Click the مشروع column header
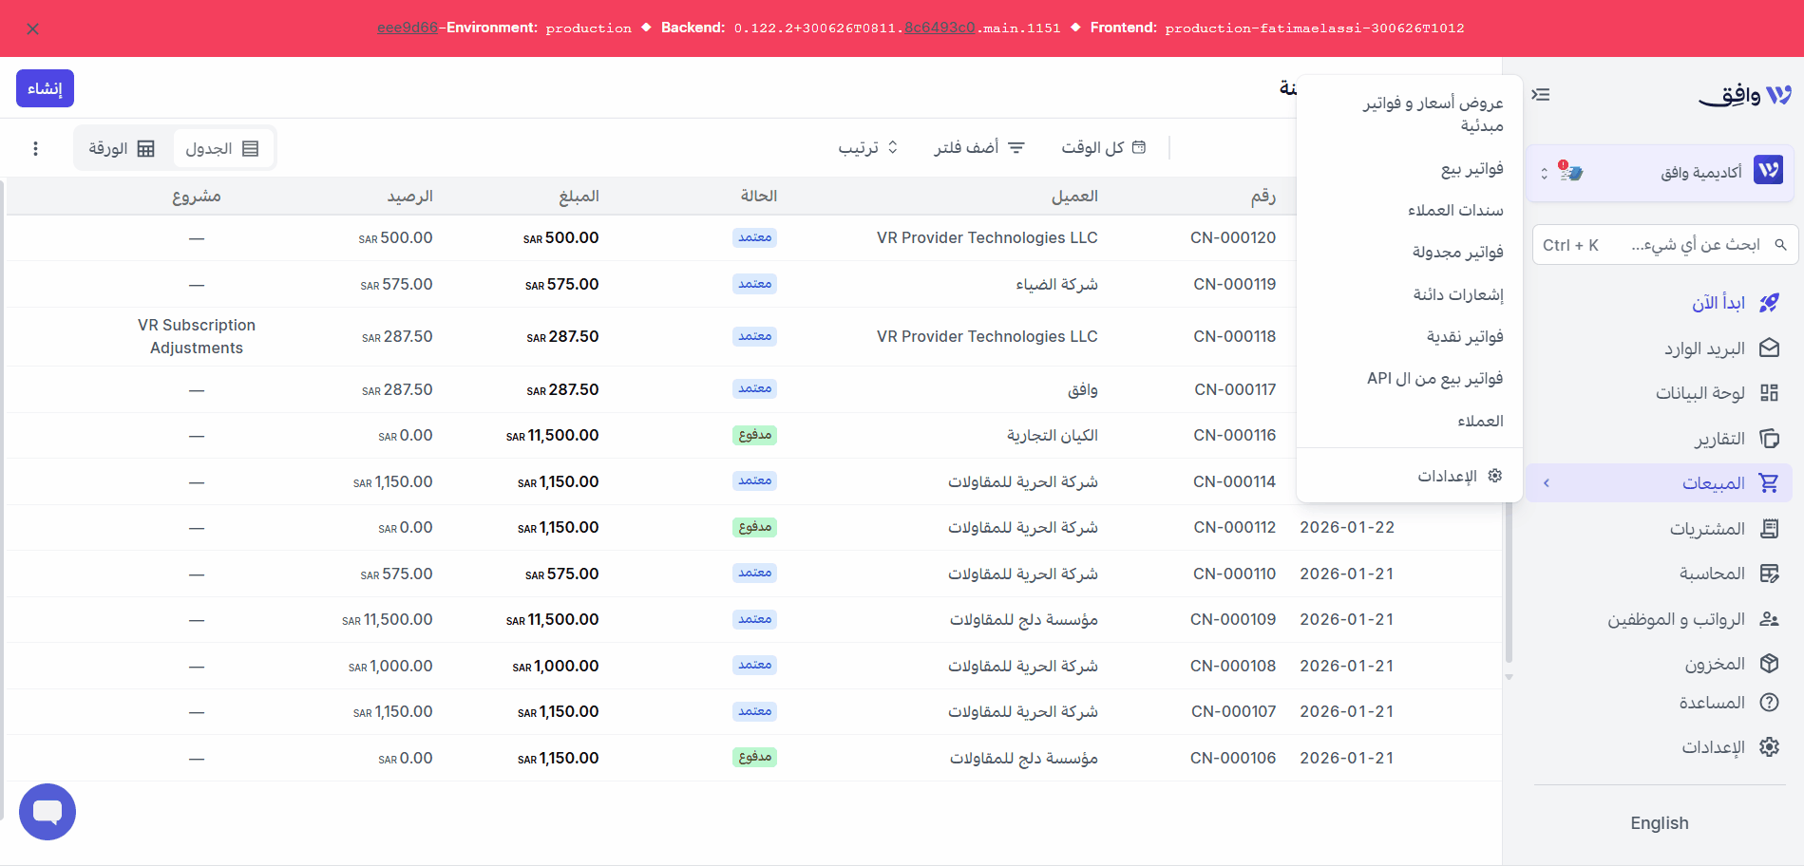1804x866 pixels. [x=197, y=196]
